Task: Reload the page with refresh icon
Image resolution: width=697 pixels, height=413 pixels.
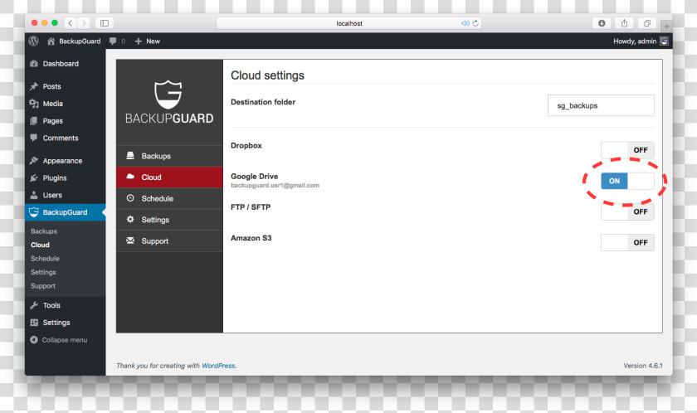Action: pos(475,23)
